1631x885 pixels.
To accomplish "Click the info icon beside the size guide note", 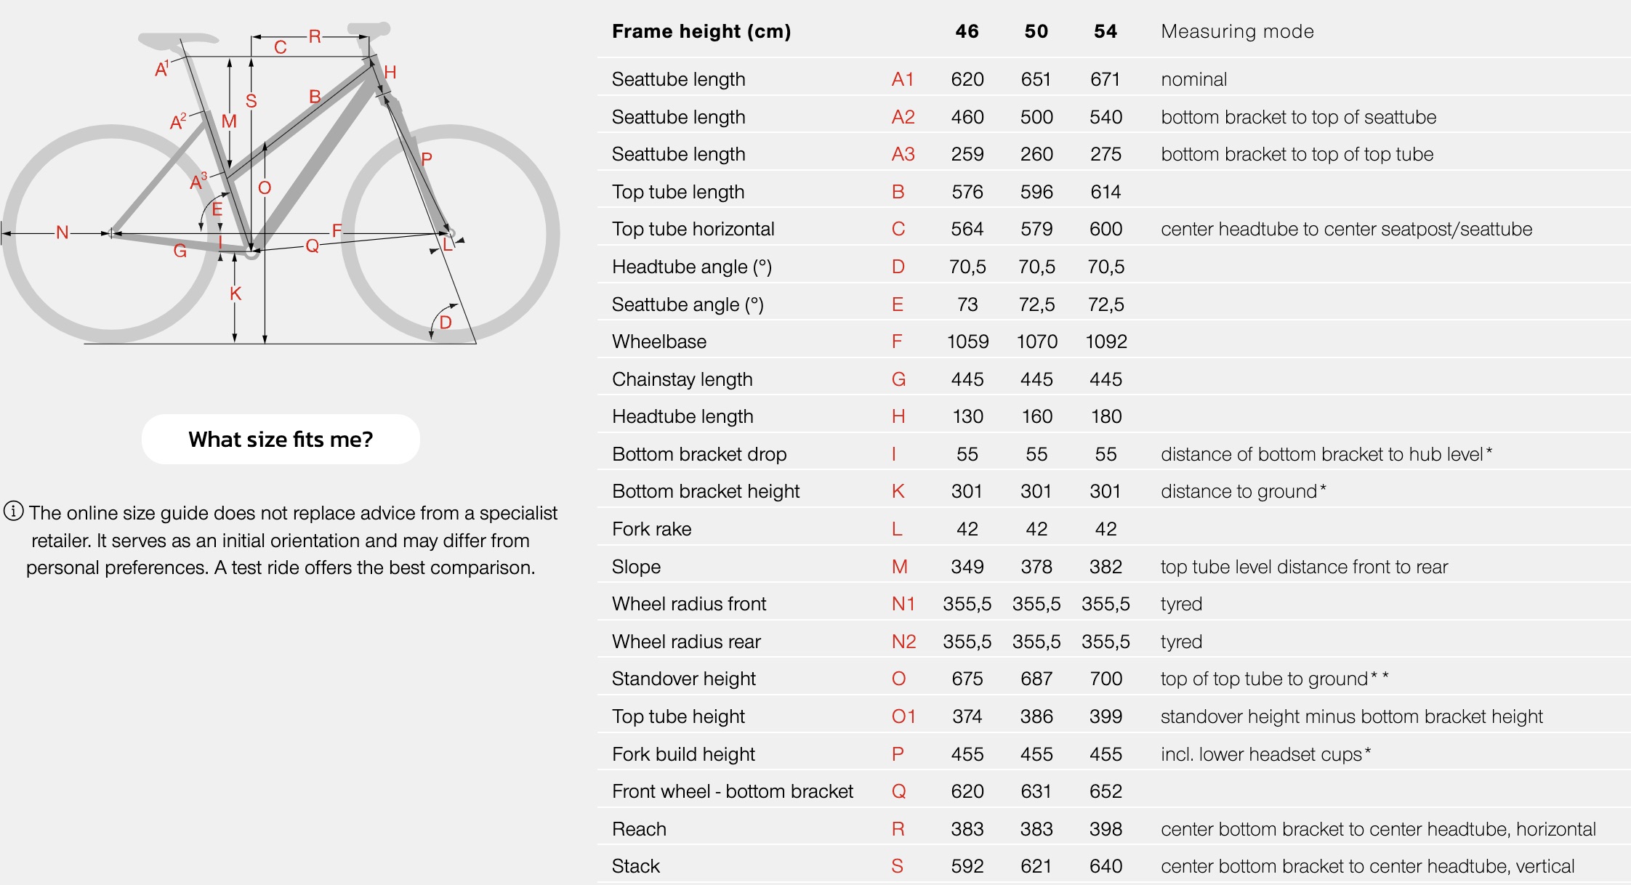I will (13, 512).
